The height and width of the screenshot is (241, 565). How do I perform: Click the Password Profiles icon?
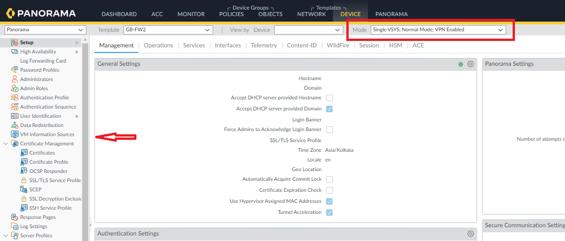click(14, 70)
